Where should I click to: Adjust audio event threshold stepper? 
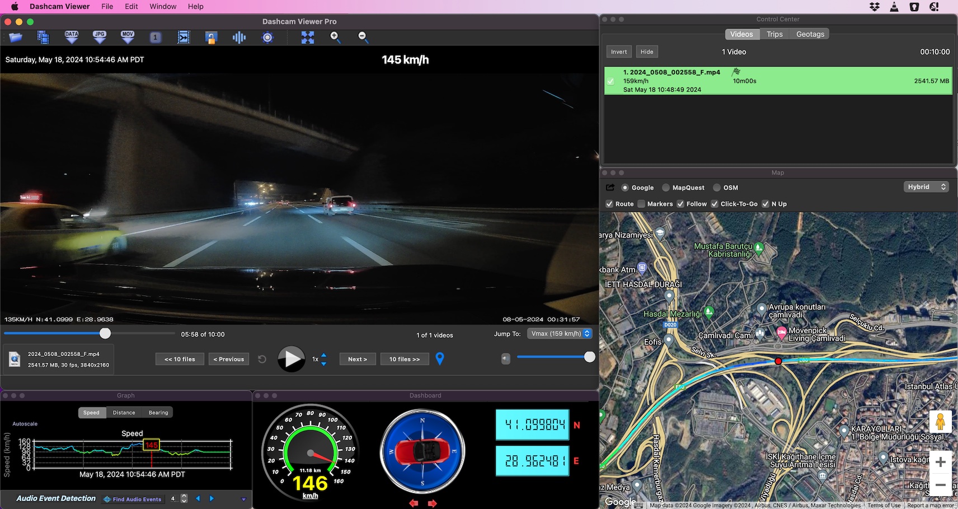point(184,498)
